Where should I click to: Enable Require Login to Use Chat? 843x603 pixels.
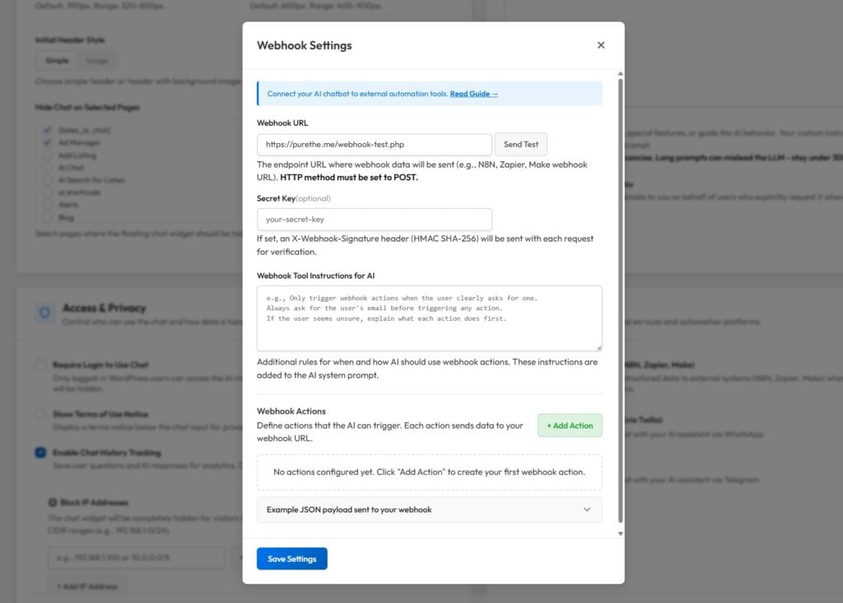(x=40, y=364)
